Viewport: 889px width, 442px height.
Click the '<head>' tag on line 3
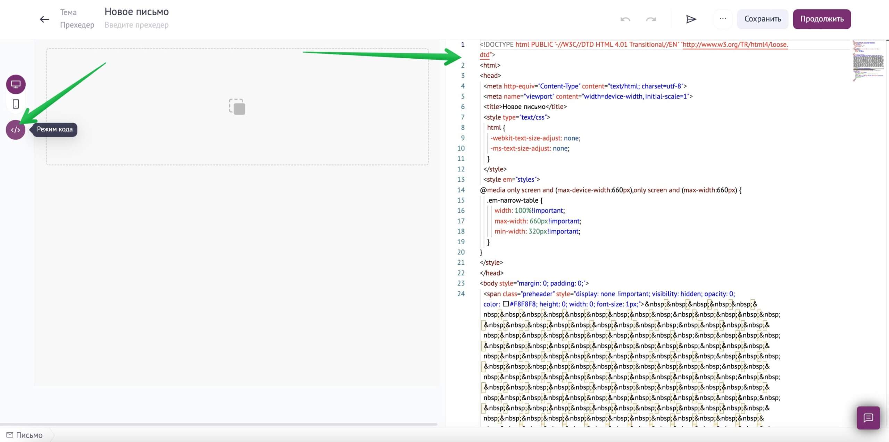coord(490,76)
